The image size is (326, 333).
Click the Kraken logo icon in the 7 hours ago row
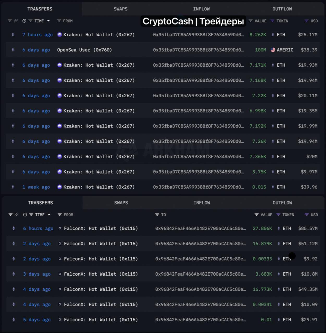point(59,34)
